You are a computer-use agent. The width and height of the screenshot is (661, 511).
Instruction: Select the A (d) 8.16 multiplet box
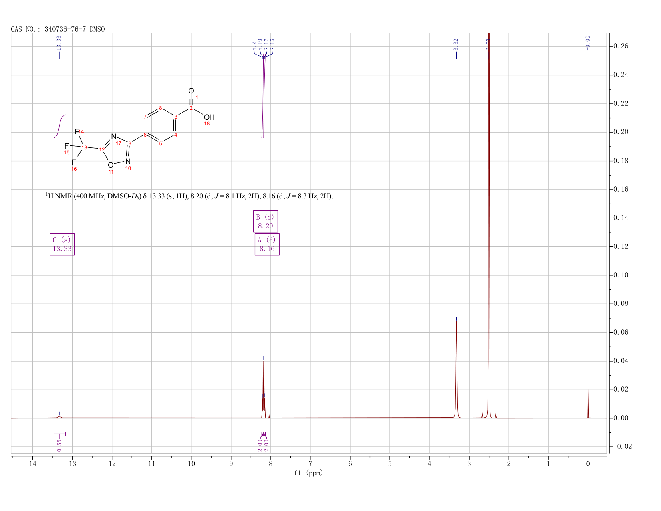(x=267, y=244)
